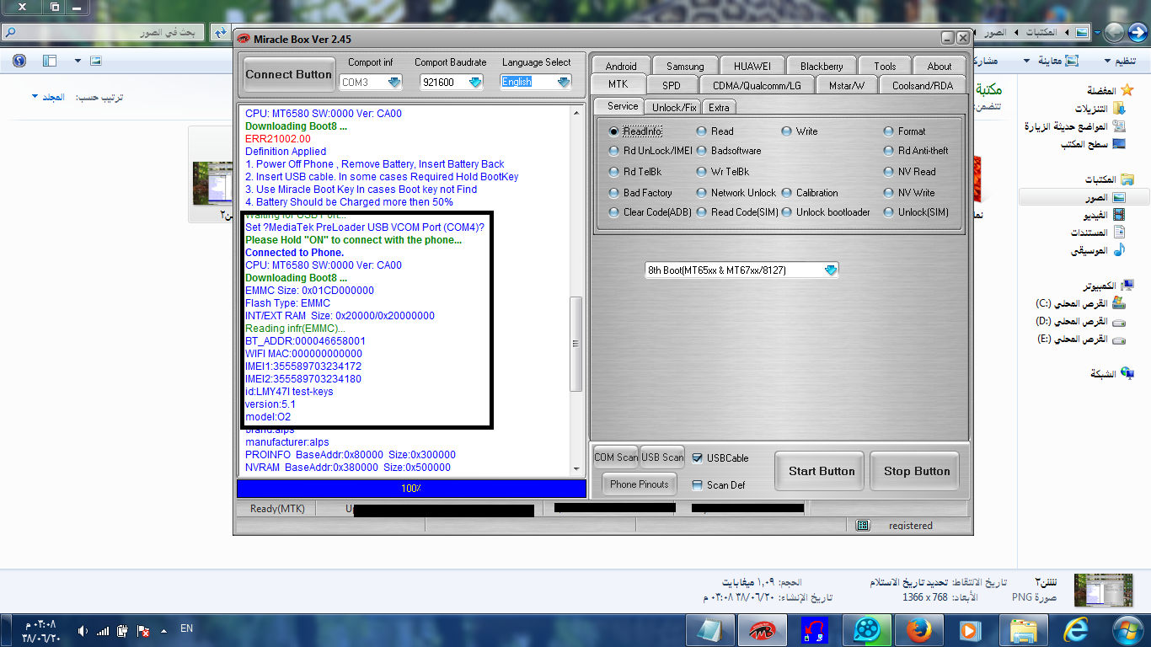Switch to the Samsung tab
This screenshot has height=647, width=1151.
pos(685,66)
